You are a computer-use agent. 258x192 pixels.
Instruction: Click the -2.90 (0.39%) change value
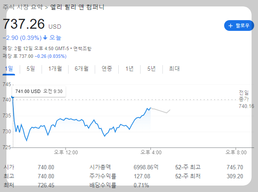pos(22,38)
